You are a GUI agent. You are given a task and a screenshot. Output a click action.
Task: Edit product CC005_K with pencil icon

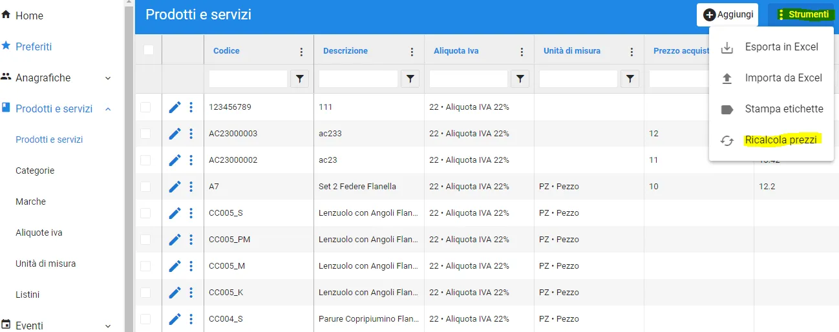pyautogui.click(x=175, y=293)
